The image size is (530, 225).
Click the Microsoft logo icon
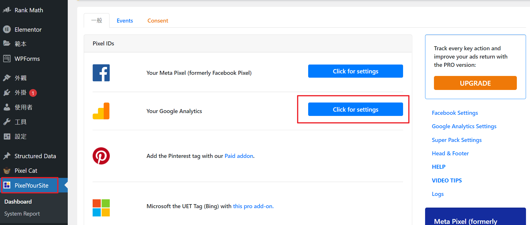tap(101, 208)
